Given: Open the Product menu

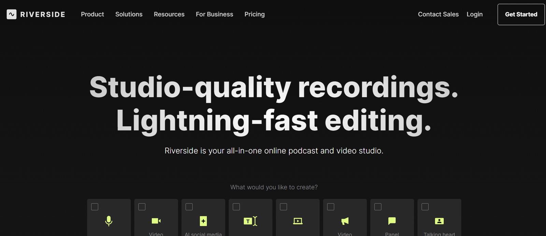Looking at the screenshot, I should tap(92, 14).
